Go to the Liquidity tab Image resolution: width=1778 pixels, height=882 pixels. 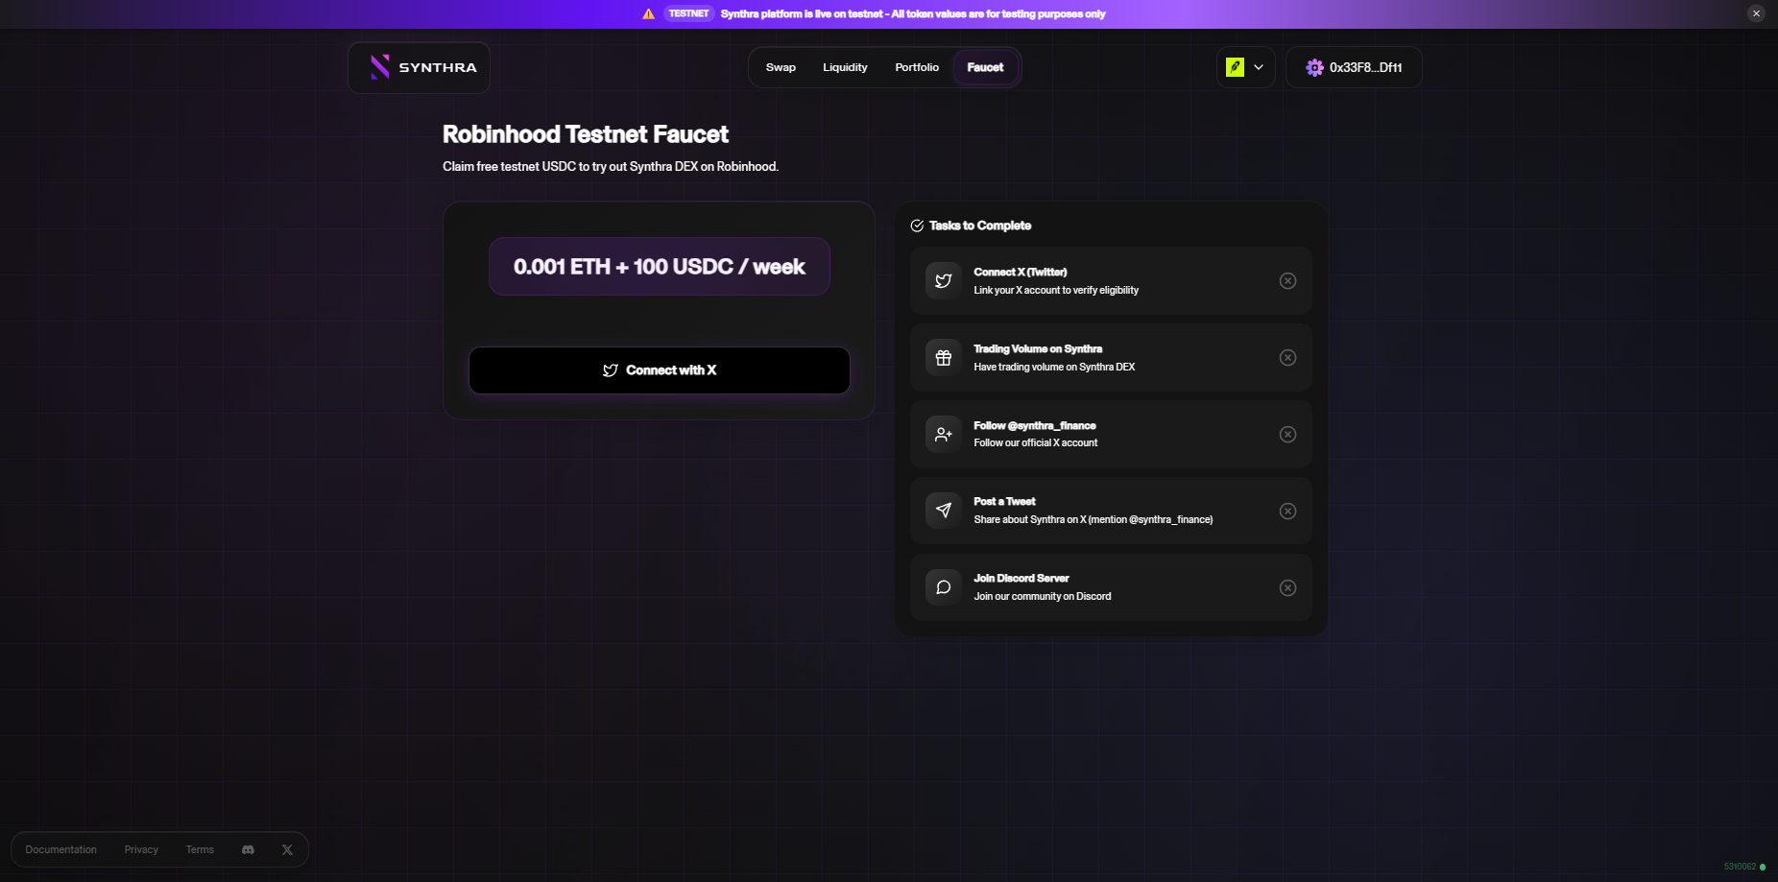(x=845, y=67)
